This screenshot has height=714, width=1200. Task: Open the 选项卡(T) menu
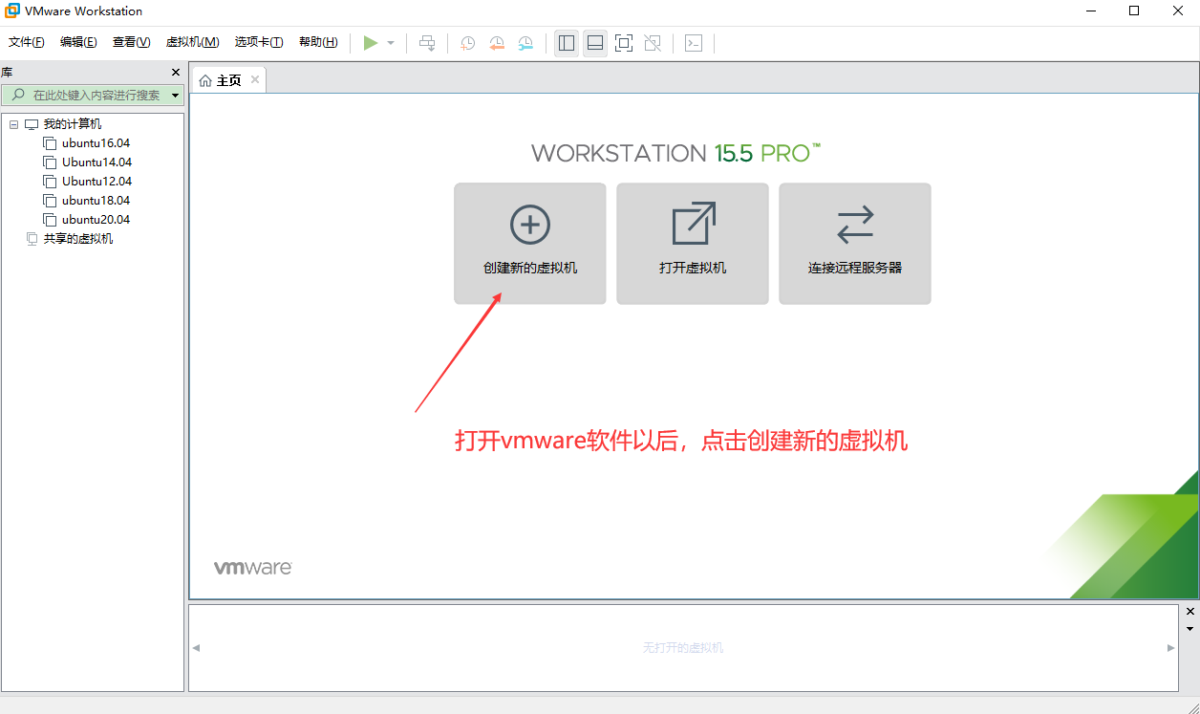click(x=259, y=42)
